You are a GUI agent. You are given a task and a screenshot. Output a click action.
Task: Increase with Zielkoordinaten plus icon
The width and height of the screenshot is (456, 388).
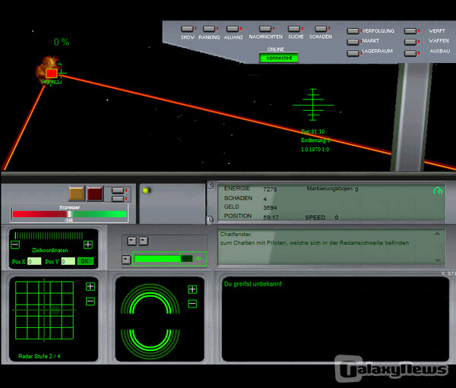[x=88, y=244]
